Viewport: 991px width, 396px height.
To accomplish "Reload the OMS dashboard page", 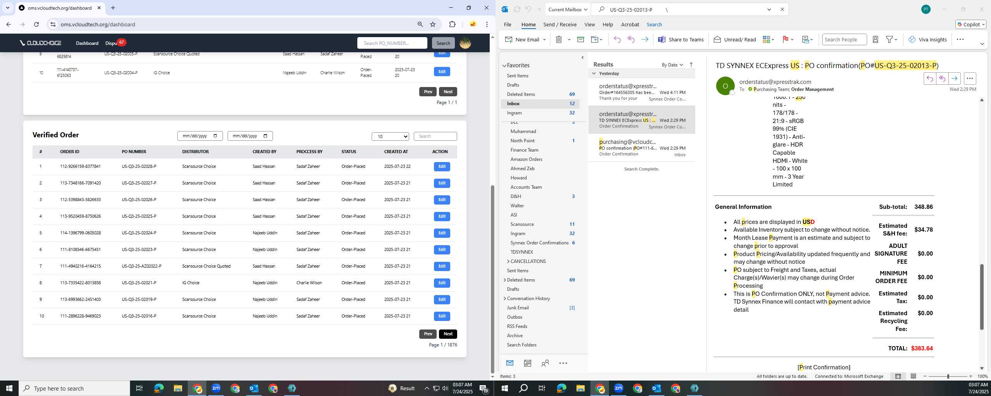I will (x=36, y=24).
